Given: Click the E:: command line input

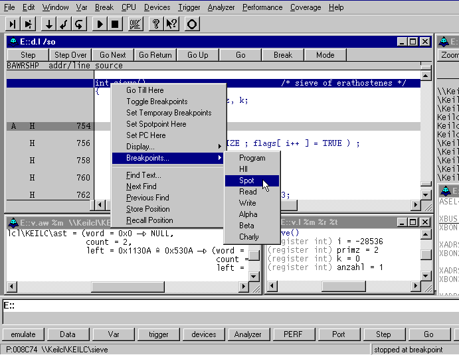Looking at the screenshot, I should (x=231, y=306).
